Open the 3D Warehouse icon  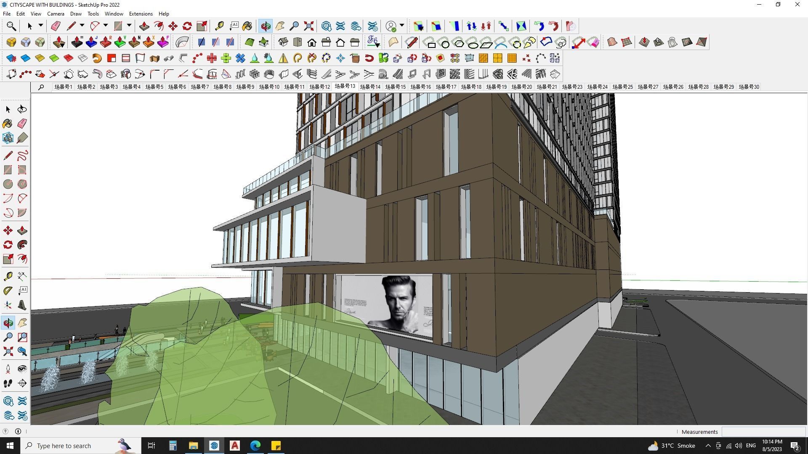tap(326, 26)
